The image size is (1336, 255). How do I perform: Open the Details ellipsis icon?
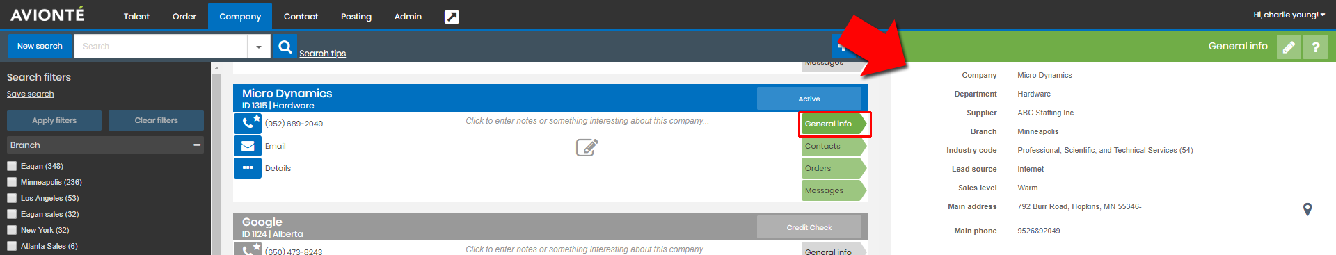click(x=248, y=168)
